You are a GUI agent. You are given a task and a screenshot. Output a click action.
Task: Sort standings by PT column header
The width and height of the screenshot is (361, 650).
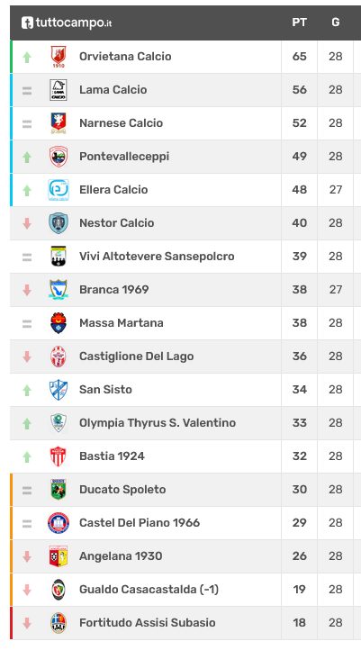tap(299, 23)
